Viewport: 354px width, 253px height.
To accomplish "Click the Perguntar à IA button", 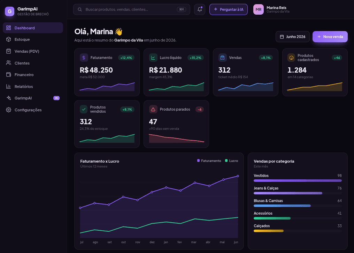I will 229,9.
